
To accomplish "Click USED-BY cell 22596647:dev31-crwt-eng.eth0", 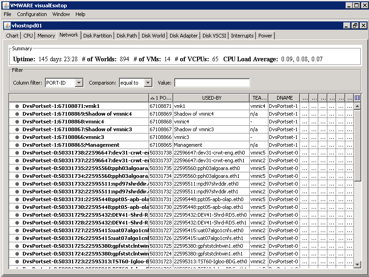I will coord(211,153).
